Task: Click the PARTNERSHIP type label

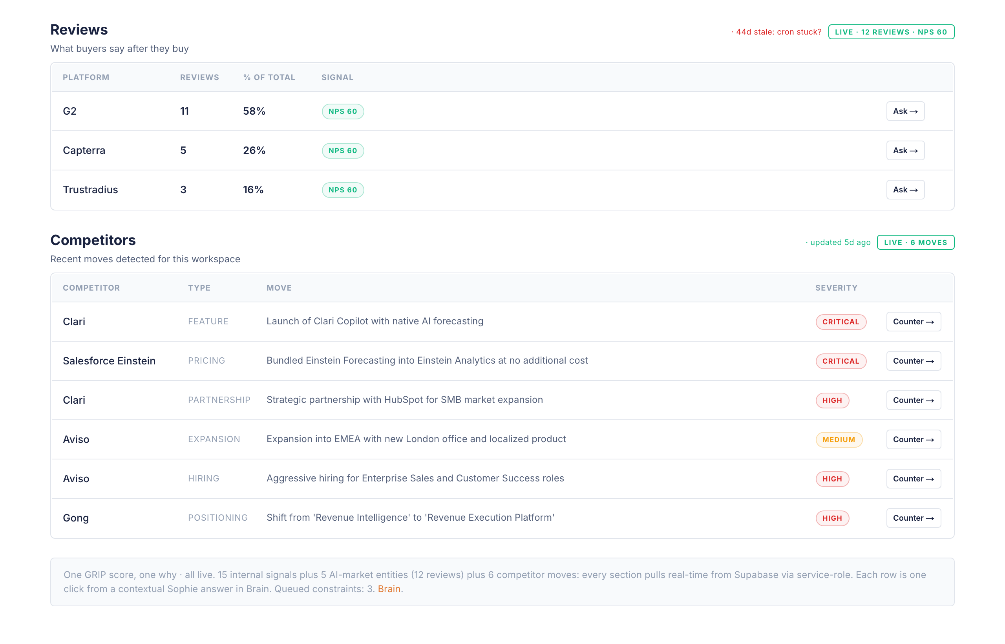Action: (x=219, y=400)
